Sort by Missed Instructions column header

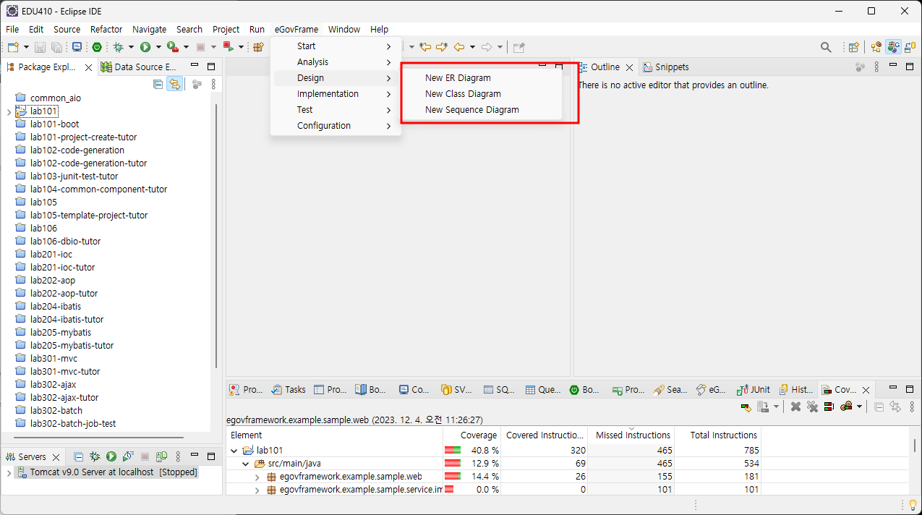point(631,435)
